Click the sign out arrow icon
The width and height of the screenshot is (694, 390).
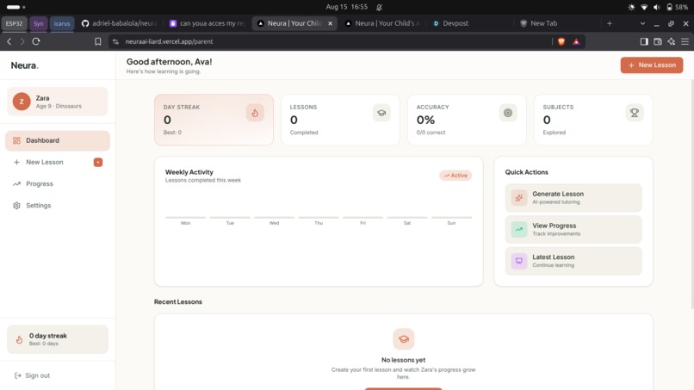(18, 375)
